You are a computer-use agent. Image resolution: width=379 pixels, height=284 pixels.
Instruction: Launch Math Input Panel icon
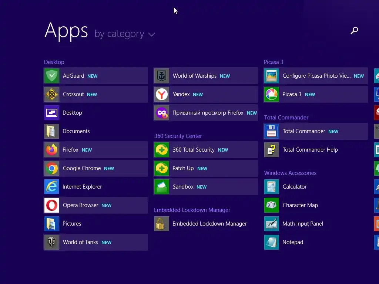pyautogui.click(x=272, y=224)
